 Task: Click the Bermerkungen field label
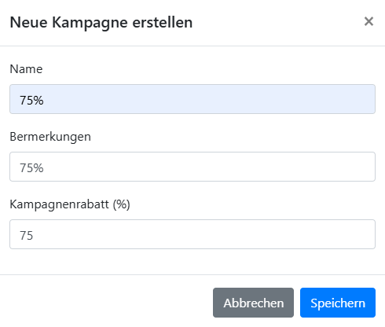click(x=50, y=137)
